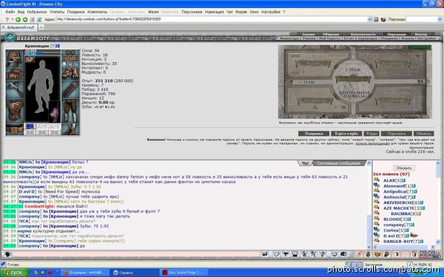The image size is (444, 277).
Task: Click the body armor slot icon
Action: point(15,111)
